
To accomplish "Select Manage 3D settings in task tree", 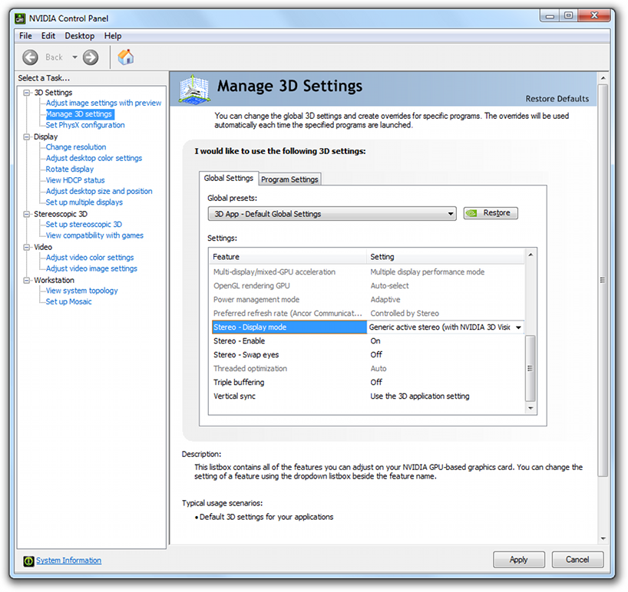I will click(79, 114).
